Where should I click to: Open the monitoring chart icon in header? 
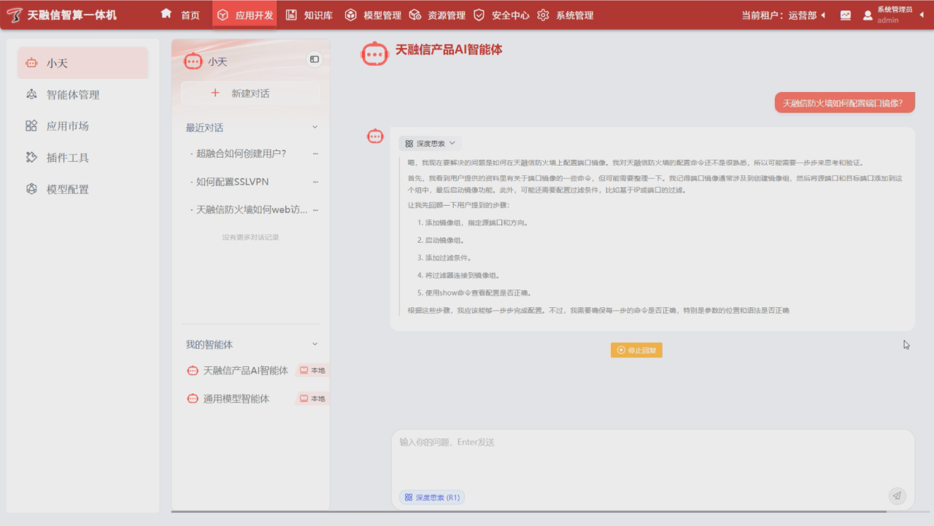tap(846, 15)
